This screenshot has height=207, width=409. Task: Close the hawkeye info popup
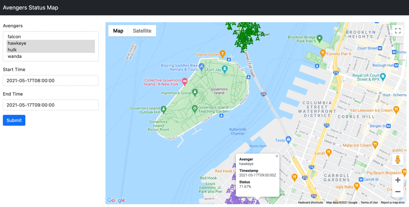(277, 156)
